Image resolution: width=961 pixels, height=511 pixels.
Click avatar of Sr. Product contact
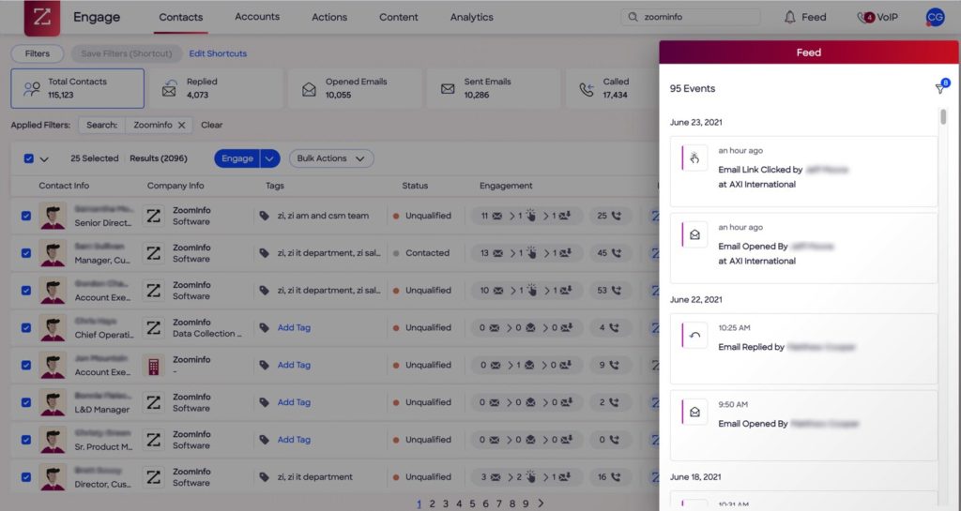[x=53, y=440]
